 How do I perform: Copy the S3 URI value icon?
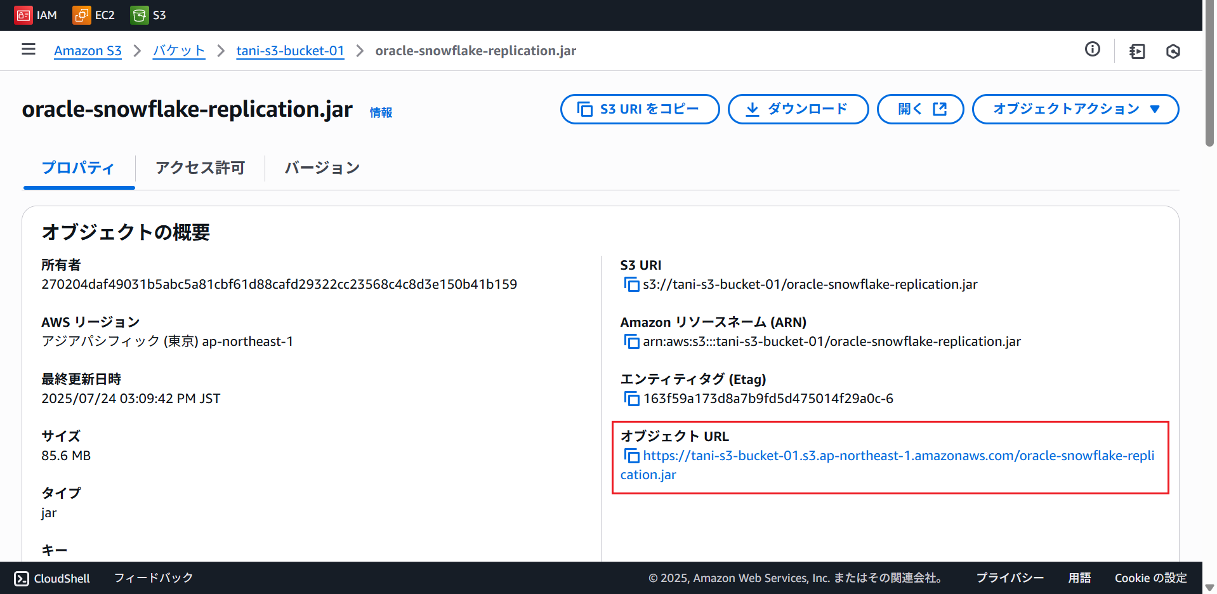(x=631, y=284)
